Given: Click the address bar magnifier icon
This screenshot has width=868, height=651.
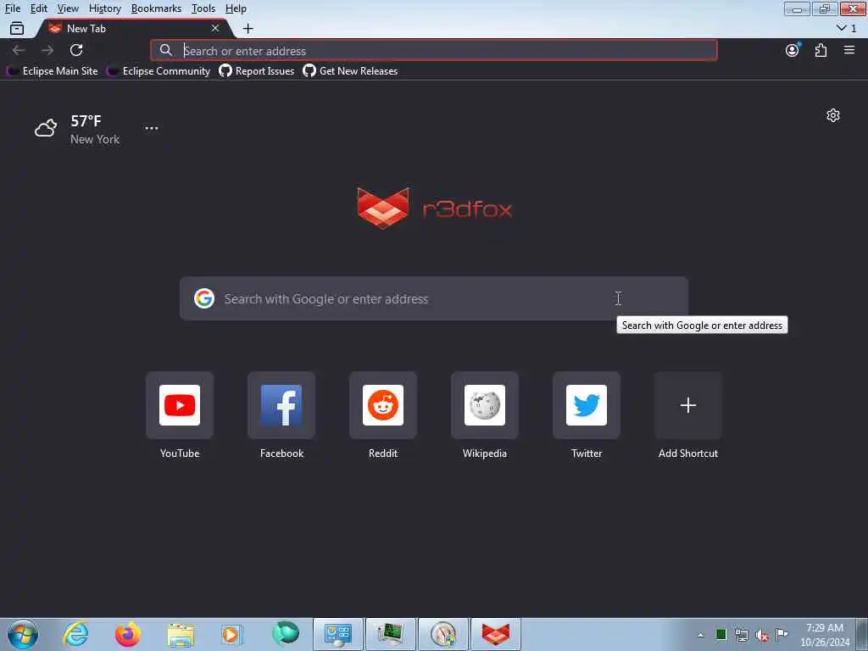Looking at the screenshot, I should point(165,50).
